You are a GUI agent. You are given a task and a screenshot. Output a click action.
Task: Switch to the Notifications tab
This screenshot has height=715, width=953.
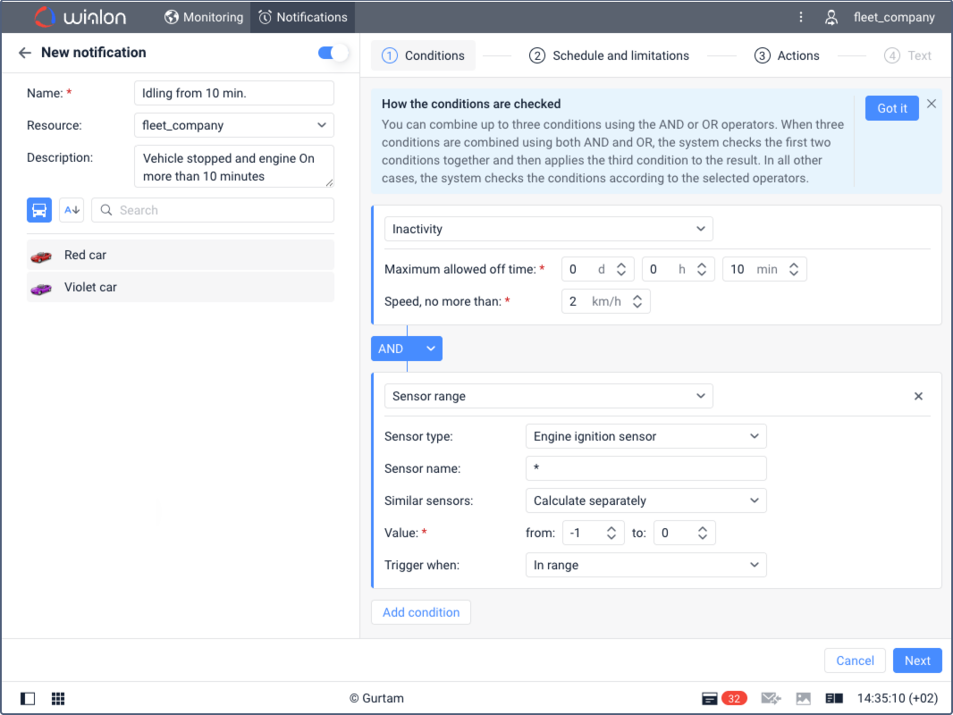point(302,17)
